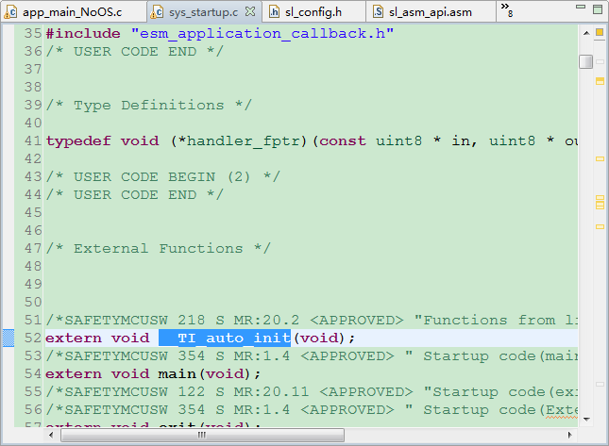Image resolution: width=609 pixels, height=446 pixels.
Task: Click the horizontal scrollbar thumb
Action: (x=202, y=435)
